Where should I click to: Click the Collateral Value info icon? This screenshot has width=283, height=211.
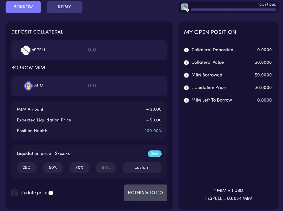(186, 62)
